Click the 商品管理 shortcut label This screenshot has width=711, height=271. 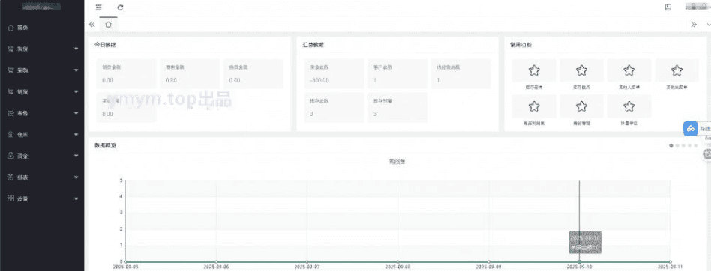click(x=581, y=123)
